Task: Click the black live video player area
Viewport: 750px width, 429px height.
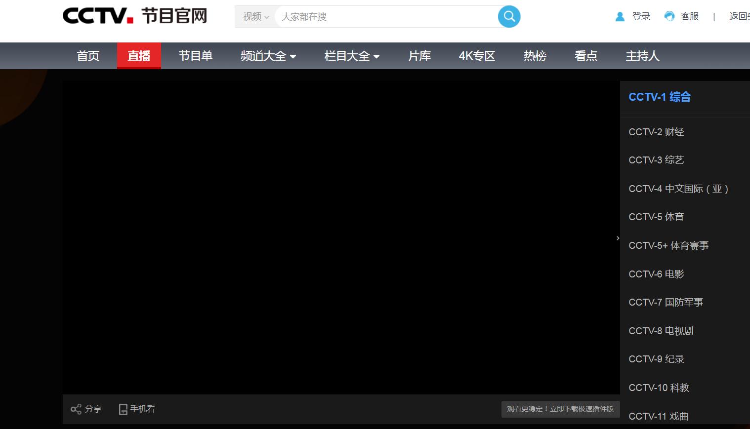Action: pyautogui.click(x=341, y=237)
